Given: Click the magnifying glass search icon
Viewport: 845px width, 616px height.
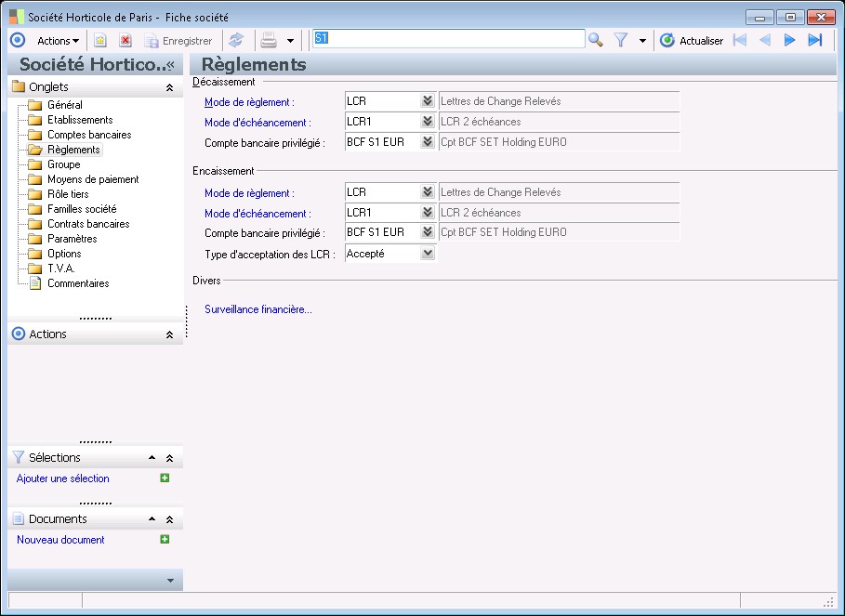Looking at the screenshot, I should tap(596, 40).
